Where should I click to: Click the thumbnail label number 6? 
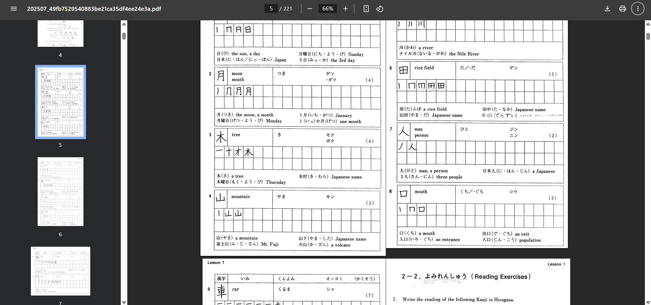pos(60,234)
